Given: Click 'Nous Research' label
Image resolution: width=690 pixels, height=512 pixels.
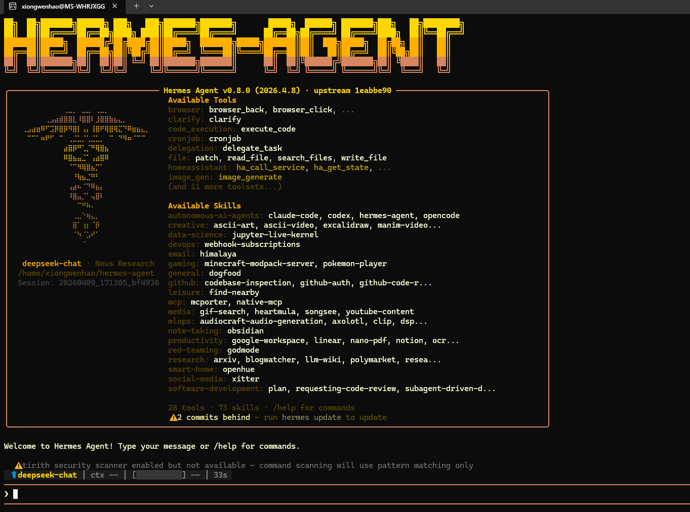Looking at the screenshot, I should click(x=125, y=264).
